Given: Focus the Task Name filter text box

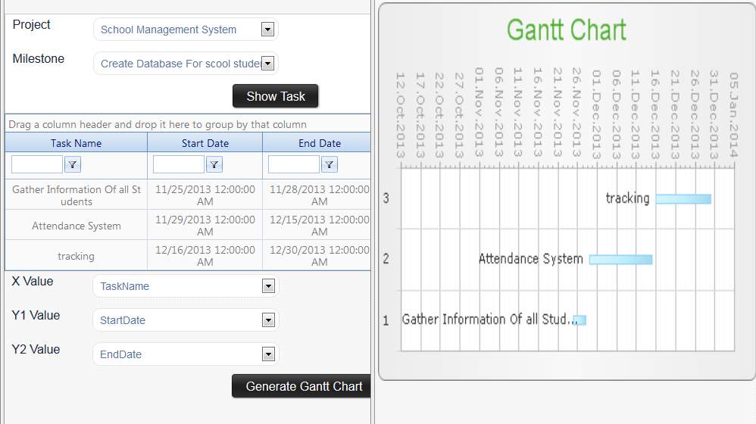Looking at the screenshot, I should tap(37, 164).
